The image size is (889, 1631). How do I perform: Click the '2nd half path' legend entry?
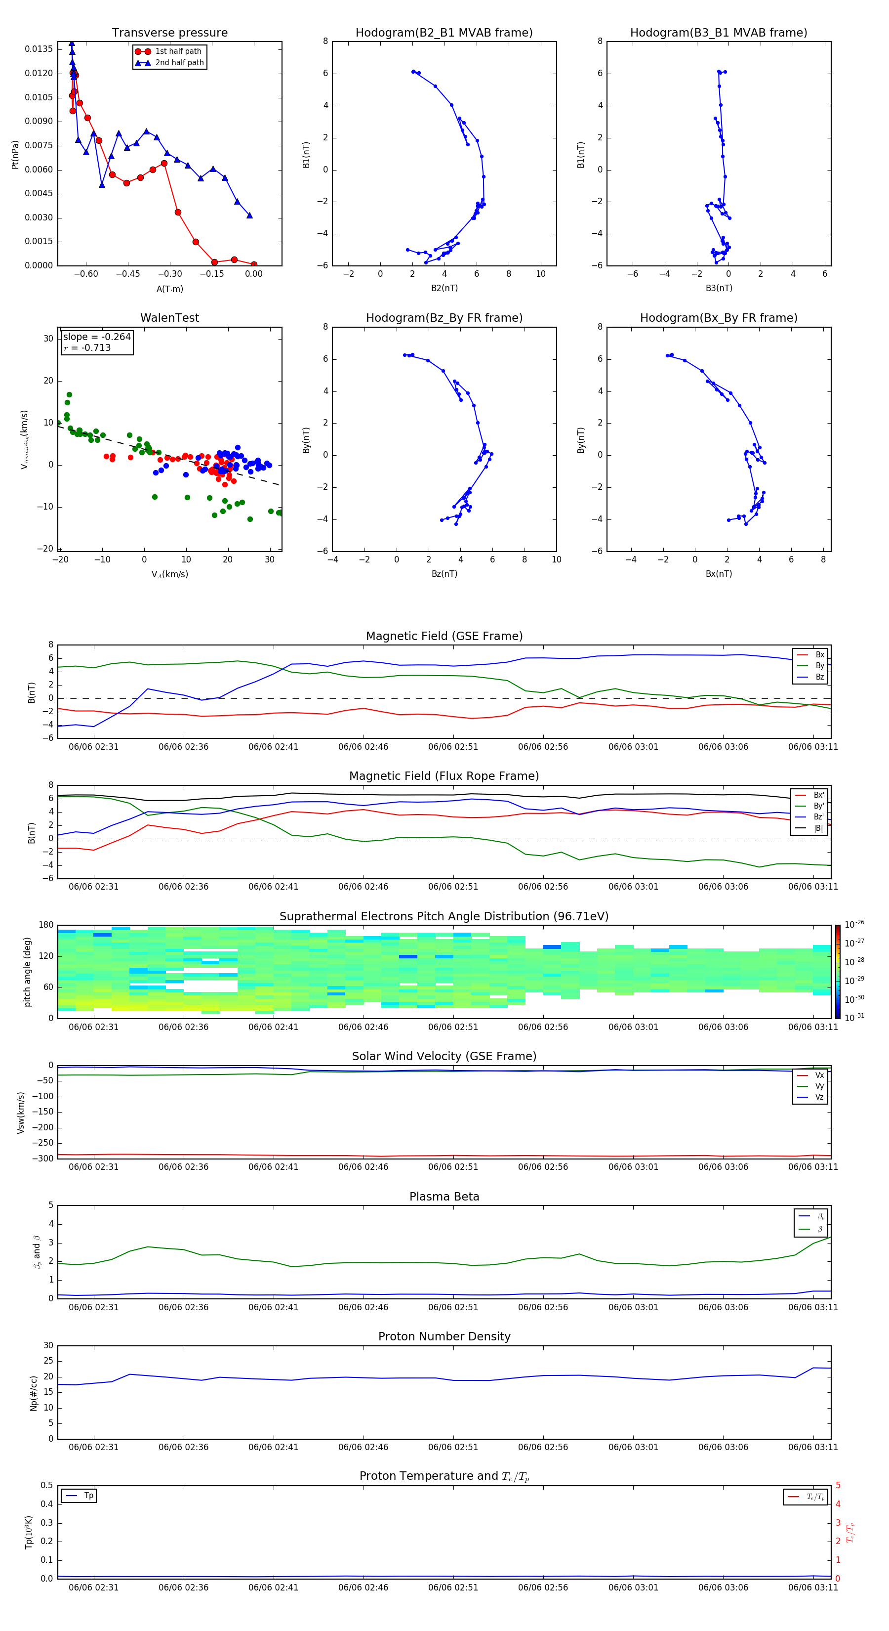point(169,63)
